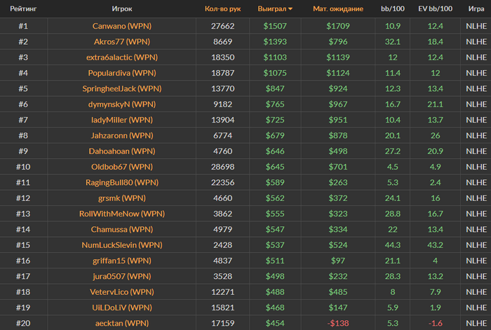Click winnings value $454
The height and width of the screenshot is (330, 491).
(x=275, y=323)
